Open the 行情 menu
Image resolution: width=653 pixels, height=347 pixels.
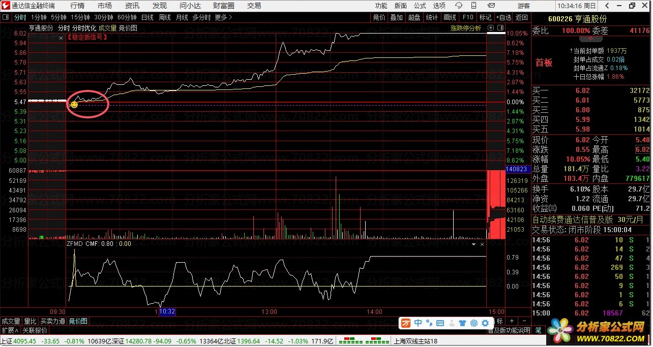point(77,6)
